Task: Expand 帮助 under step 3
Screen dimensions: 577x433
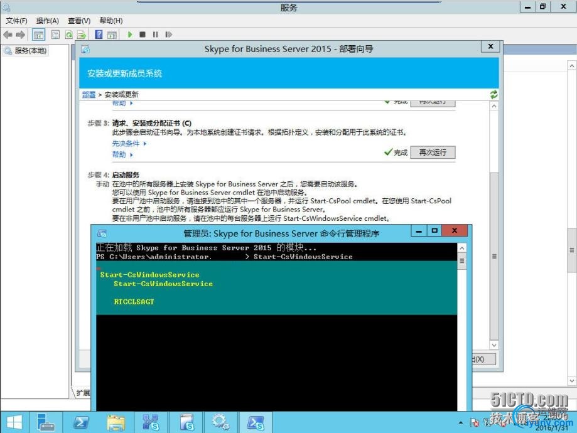Action: (x=122, y=154)
